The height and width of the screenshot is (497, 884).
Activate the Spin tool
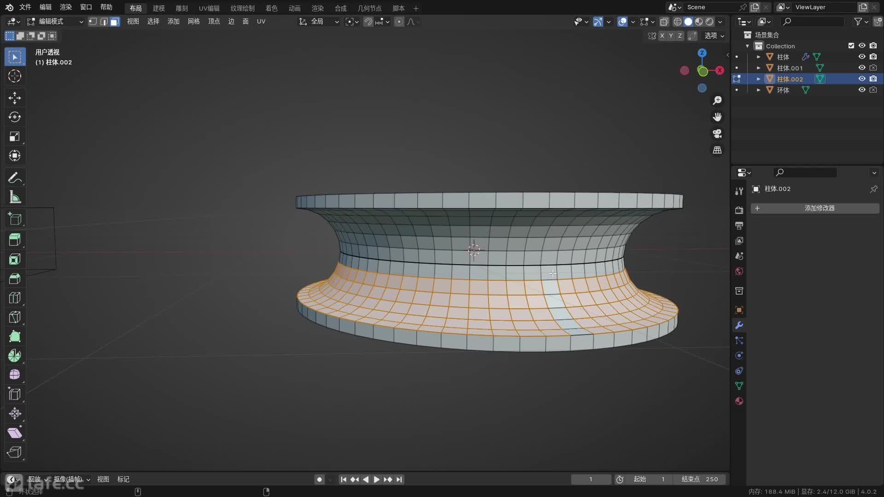tap(15, 356)
